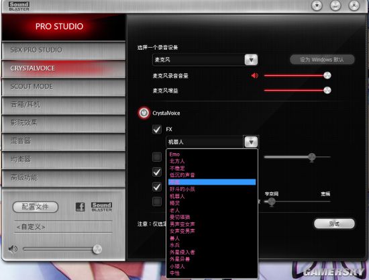Viewport: 369px width, 280px height.
Task: Mute the microphone via red speaker icon
Action: [255, 76]
